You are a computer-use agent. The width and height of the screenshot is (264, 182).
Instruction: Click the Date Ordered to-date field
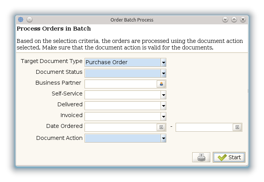204,127
